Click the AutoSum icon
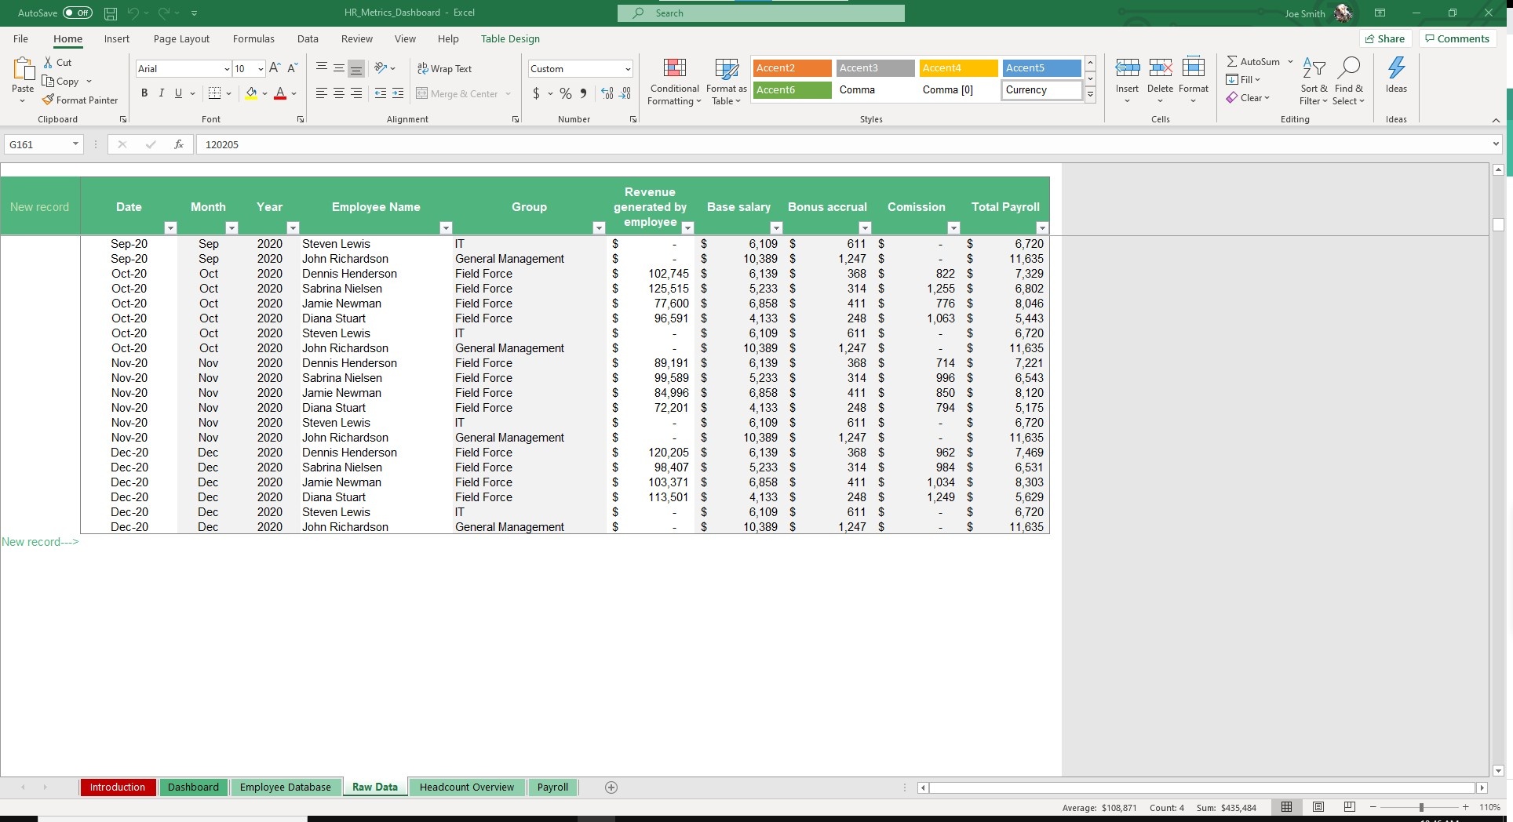Image resolution: width=1513 pixels, height=822 pixels. [1233, 61]
